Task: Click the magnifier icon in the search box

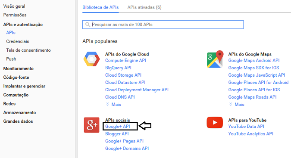Action: click(x=88, y=25)
